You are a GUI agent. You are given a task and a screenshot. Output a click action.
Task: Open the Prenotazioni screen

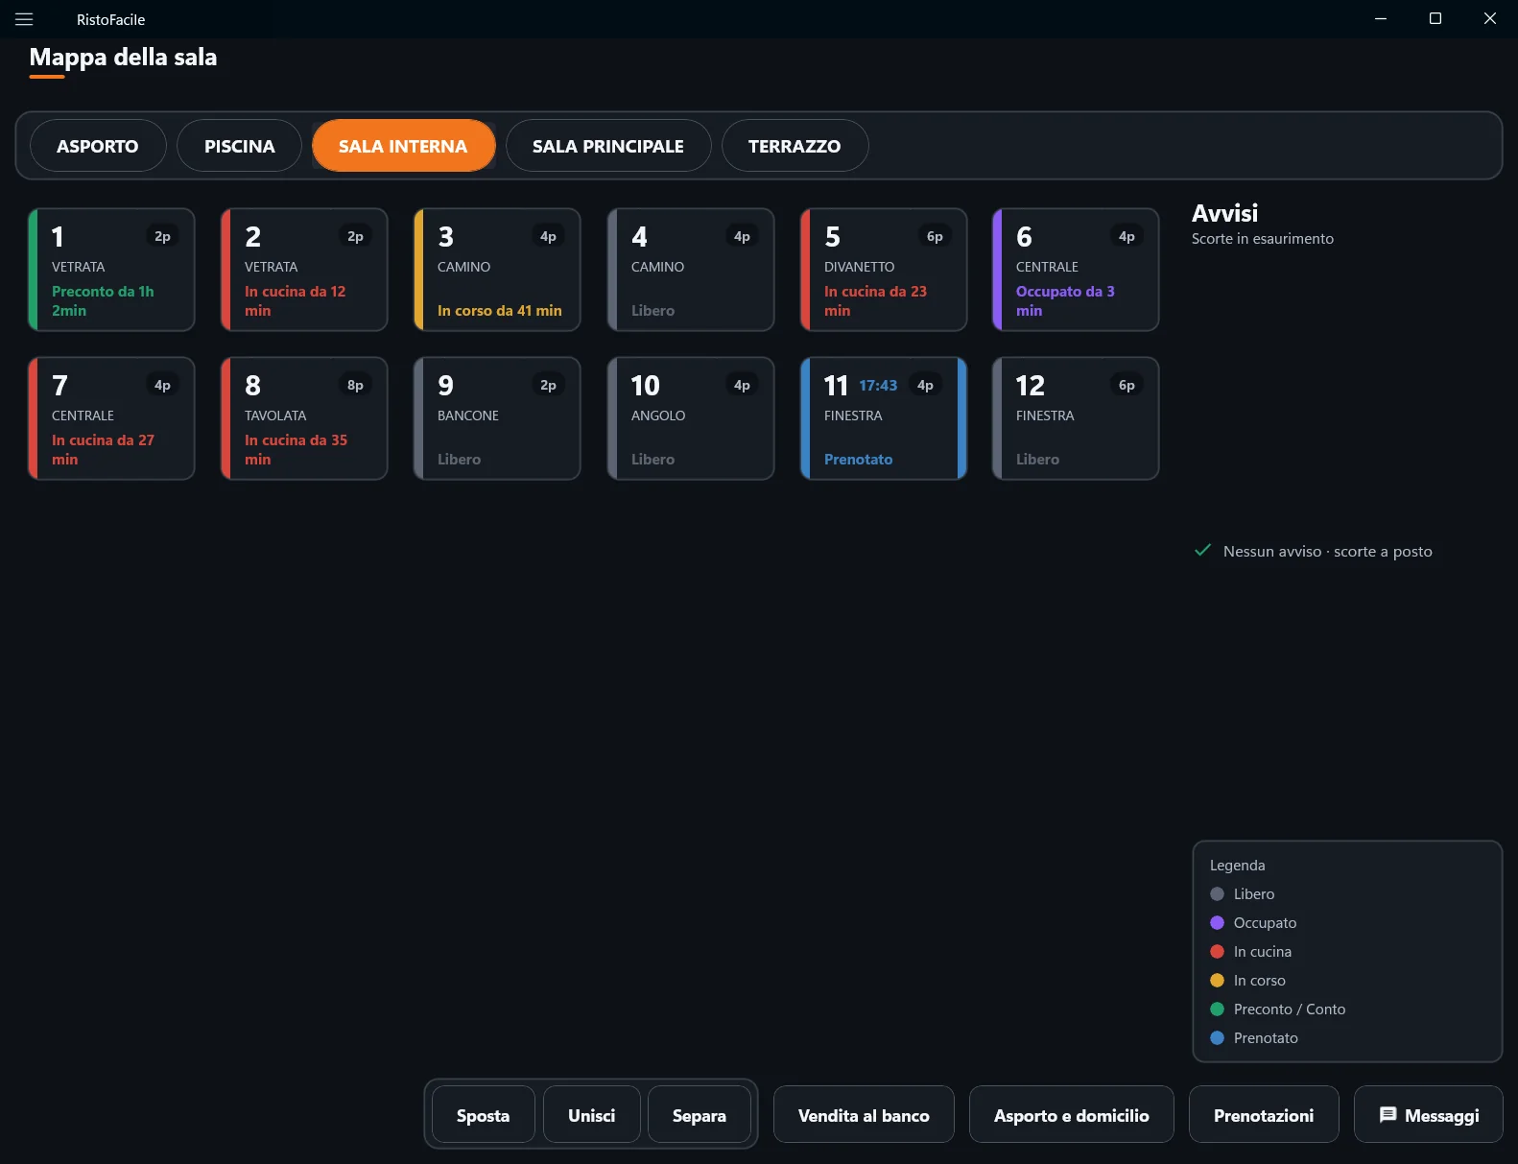[x=1264, y=1114]
